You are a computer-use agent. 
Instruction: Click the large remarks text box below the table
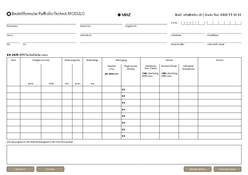point(124,154)
